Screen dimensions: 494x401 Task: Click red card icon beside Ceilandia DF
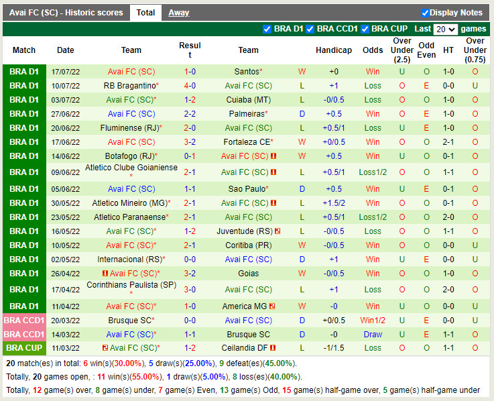(x=276, y=348)
